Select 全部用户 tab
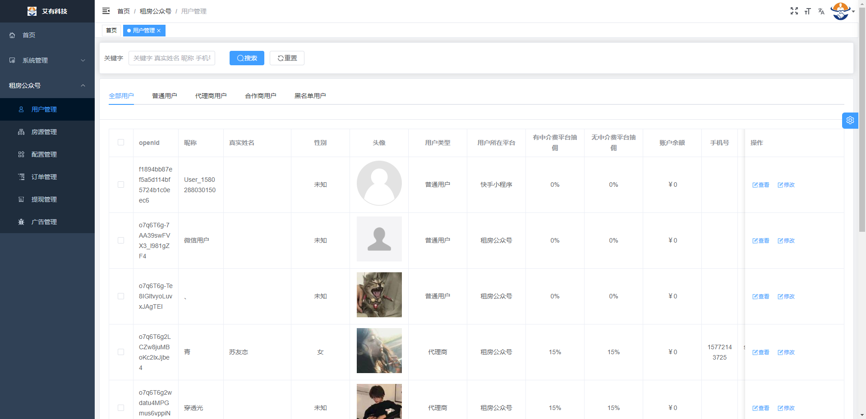Image resolution: width=866 pixels, height=419 pixels. click(x=121, y=96)
